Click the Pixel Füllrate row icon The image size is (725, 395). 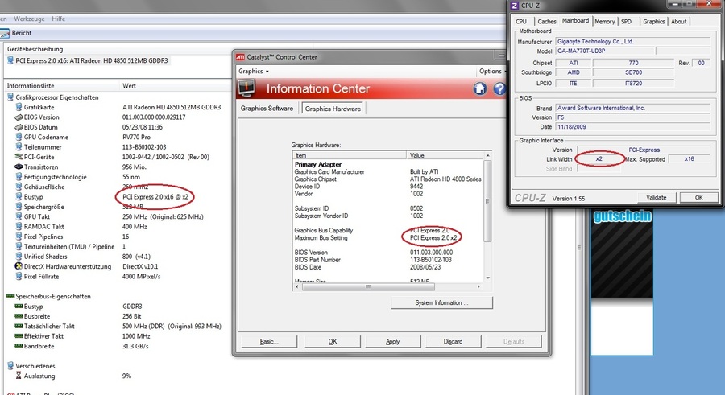coord(19,276)
